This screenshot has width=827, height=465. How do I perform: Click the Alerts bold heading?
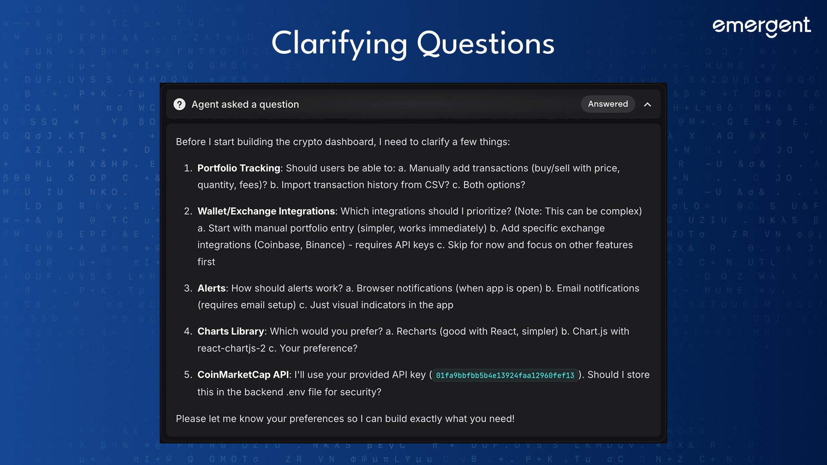point(211,288)
